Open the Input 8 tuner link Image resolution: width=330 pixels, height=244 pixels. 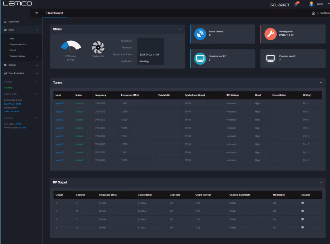click(59, 160)
